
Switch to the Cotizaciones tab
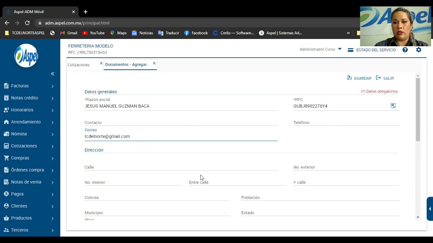[78, 64]
